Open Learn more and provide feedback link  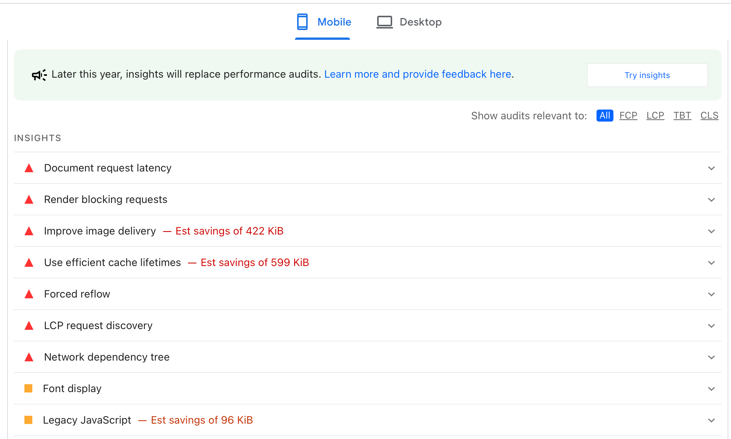pyautogui.click(x=418, y=74)
